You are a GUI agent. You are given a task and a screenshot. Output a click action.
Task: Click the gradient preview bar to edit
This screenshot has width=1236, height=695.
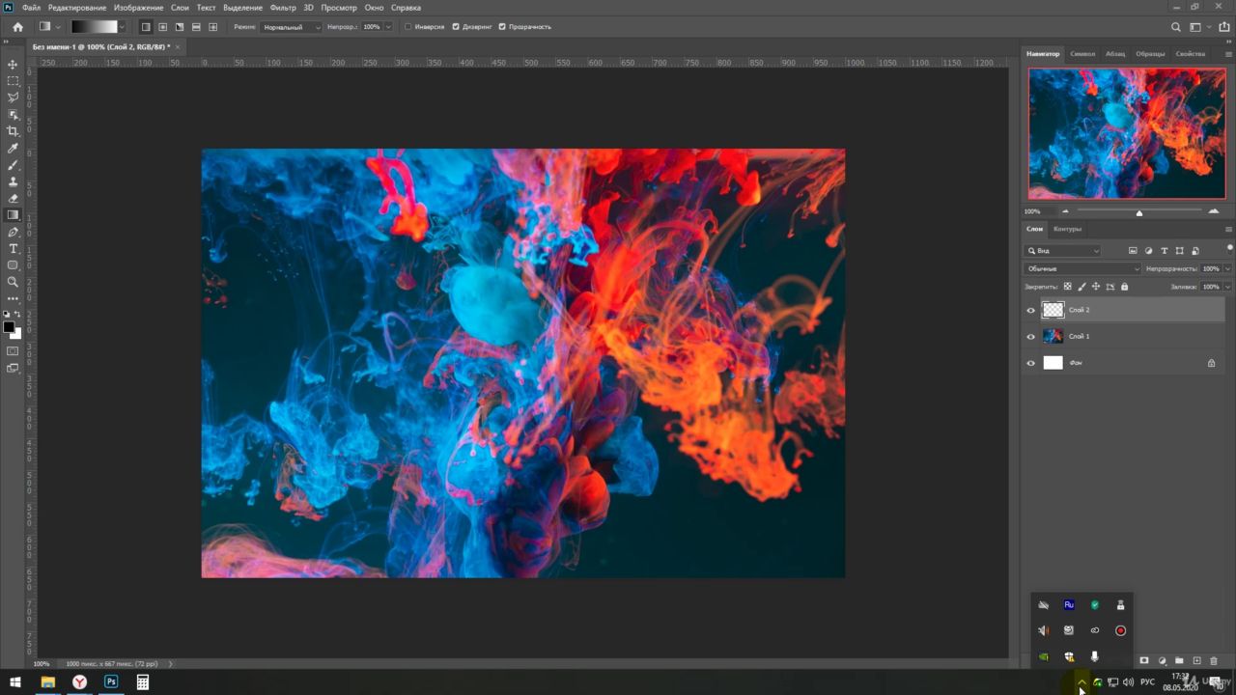(94, 27)
